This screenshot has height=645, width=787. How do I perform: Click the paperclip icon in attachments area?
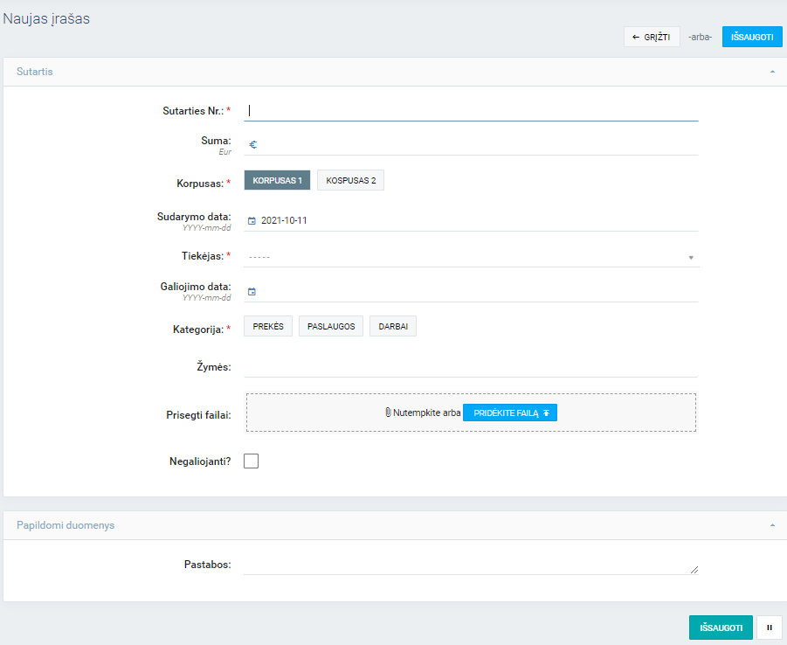tap(387, 413)
